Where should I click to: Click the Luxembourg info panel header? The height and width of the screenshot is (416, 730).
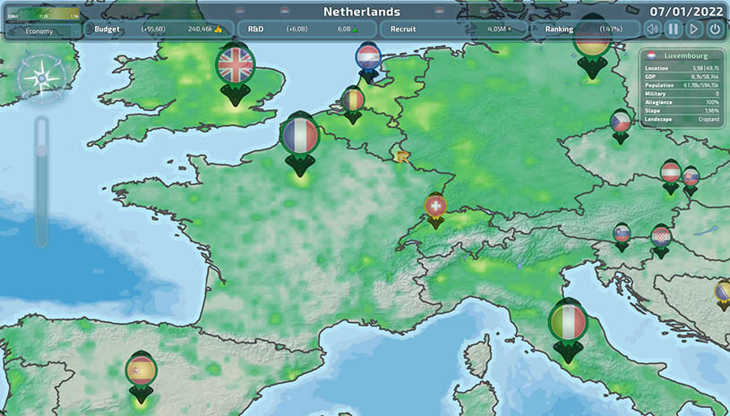(x=683, y=55)
